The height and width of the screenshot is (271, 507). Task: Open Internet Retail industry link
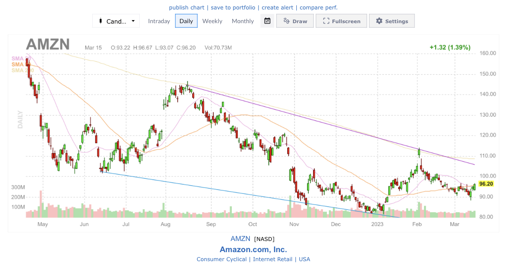click(x=273, y=259)
